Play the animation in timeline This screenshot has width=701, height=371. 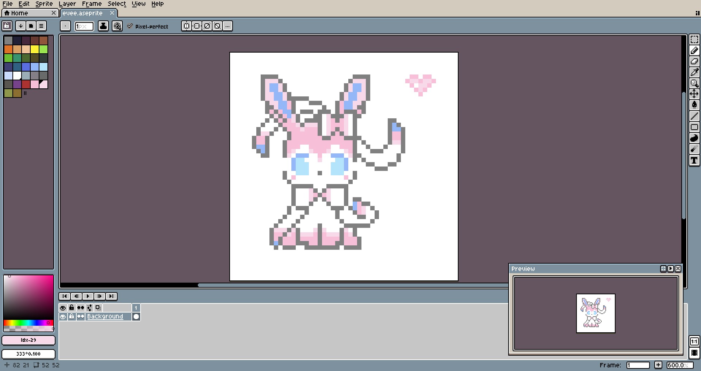point(88,296)
